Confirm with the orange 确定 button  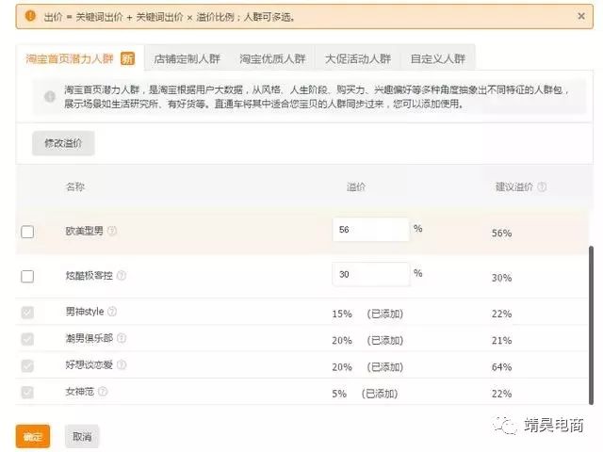pyautogui.click(x=33, y=437)
